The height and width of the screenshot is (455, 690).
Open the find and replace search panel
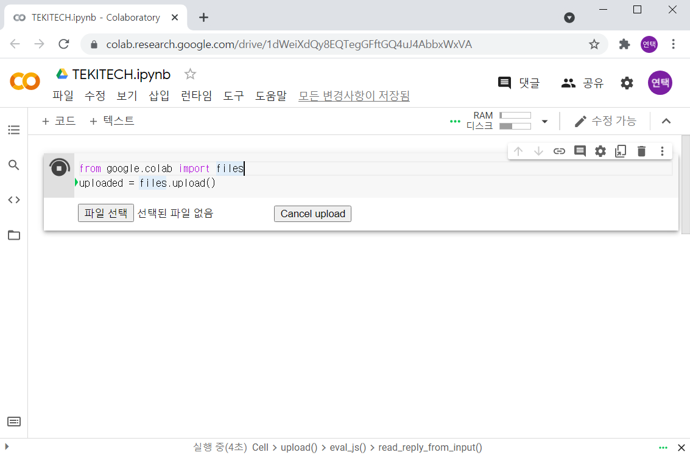[13, 165]
